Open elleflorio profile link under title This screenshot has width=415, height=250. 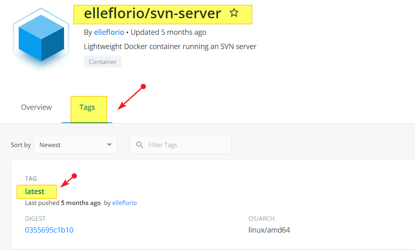(109, 32)
